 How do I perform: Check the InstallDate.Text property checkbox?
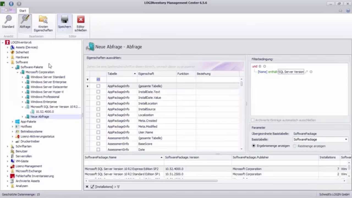pyautogui.click(x=98, y=92)
